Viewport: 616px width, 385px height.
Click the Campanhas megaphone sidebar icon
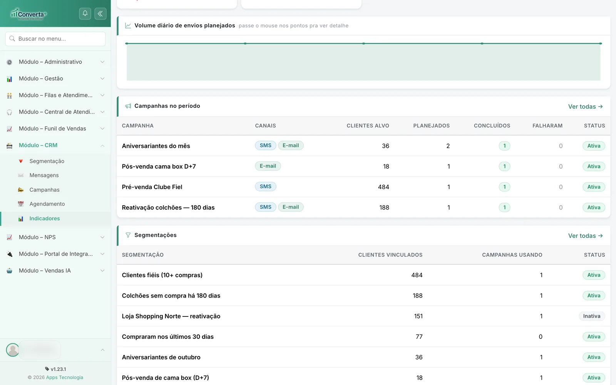coord(21,190)
